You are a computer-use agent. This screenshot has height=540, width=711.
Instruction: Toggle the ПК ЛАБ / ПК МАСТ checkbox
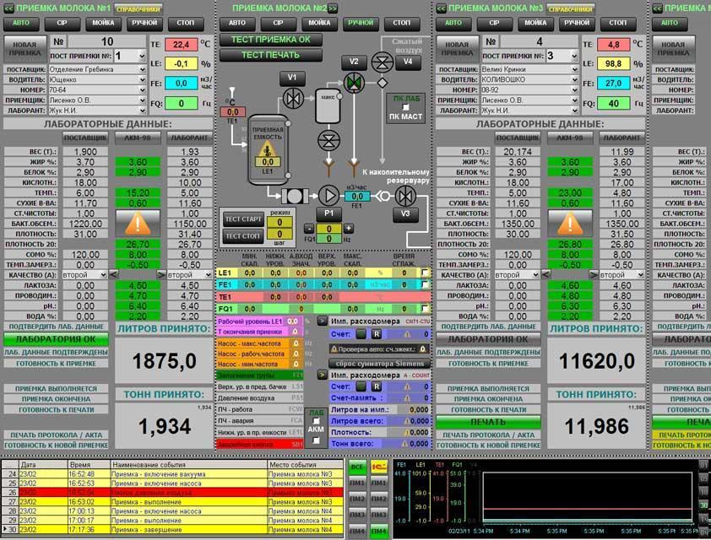click(405, 107)
